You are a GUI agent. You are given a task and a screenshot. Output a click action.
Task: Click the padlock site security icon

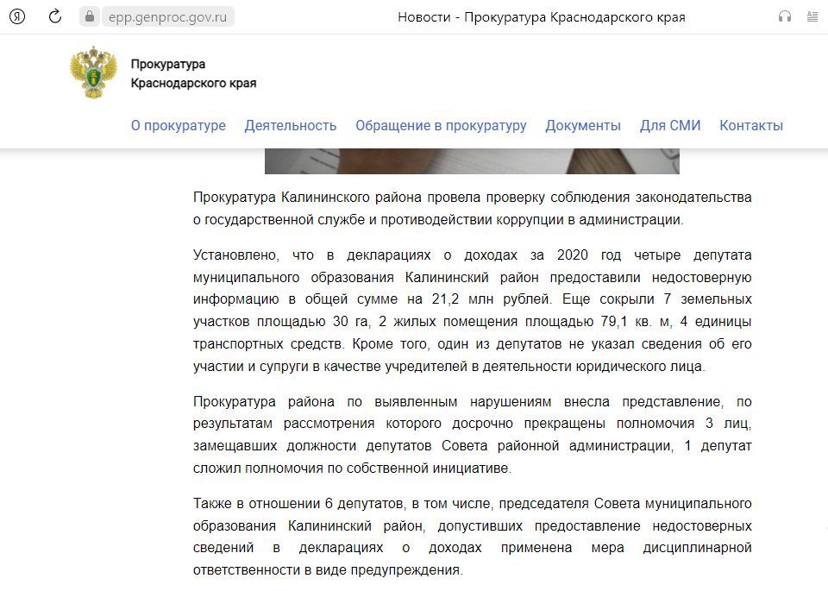90,16
